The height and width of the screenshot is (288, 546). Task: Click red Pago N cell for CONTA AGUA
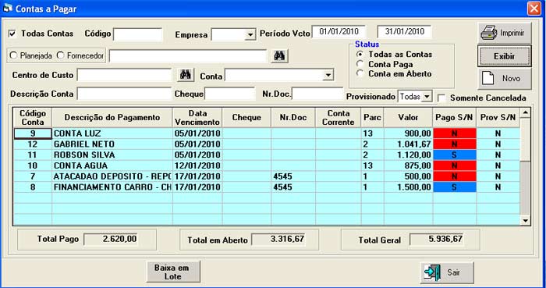click(x=455, y=165)
